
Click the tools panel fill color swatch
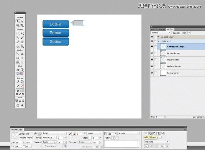[x=22, y=91]
